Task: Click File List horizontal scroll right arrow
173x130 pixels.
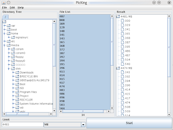Action: click(108, 111)
